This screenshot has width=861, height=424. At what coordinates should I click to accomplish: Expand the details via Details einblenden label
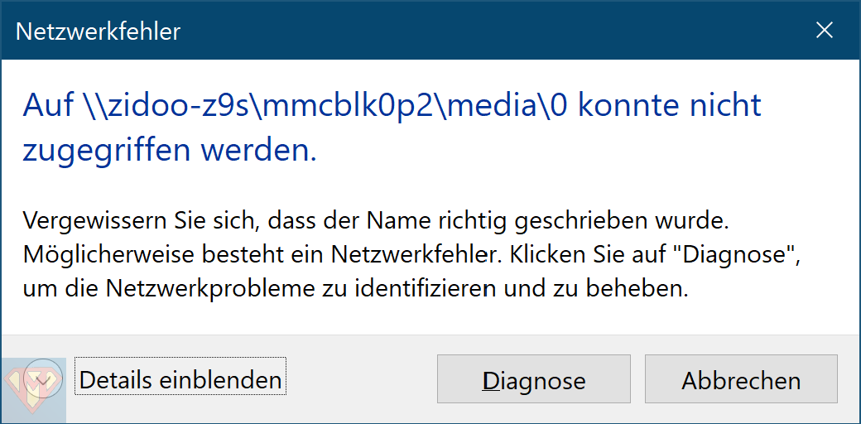[180, 380]
